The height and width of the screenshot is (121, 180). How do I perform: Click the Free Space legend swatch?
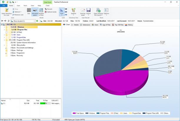pyautogui.click(x=74, y=113)
